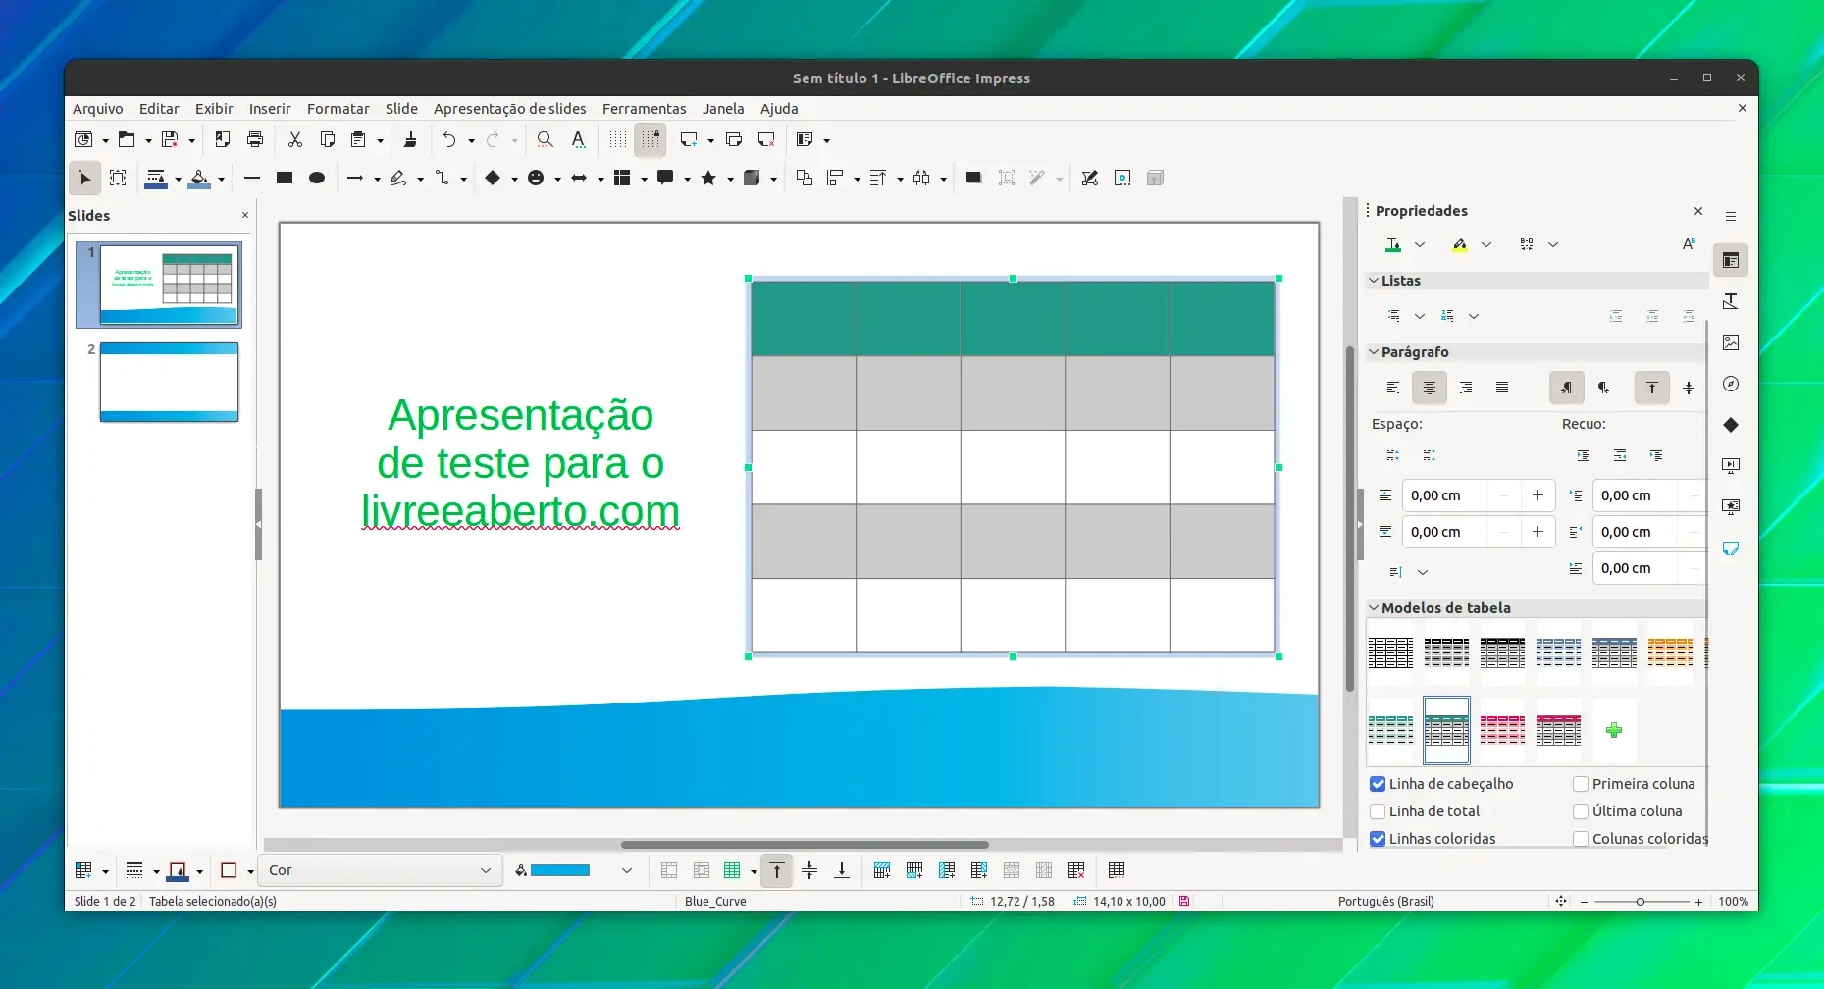This screenshot has height=989, width=1824.
Task: Click the zoom slider in status bar
Action: (x=1641, y=901)
